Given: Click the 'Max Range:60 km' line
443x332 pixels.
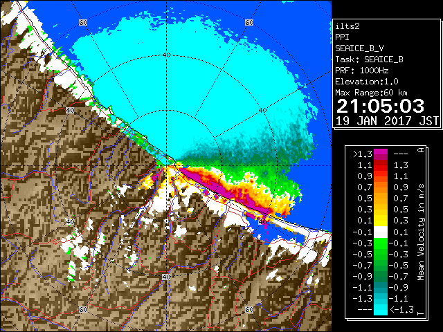Looking at the screenshot, I should 371,93.
